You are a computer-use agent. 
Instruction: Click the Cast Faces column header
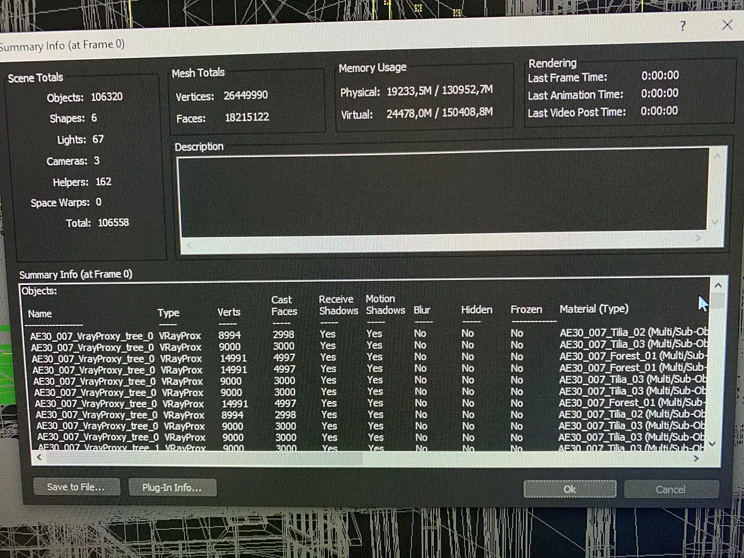click(x=284, y=306)
